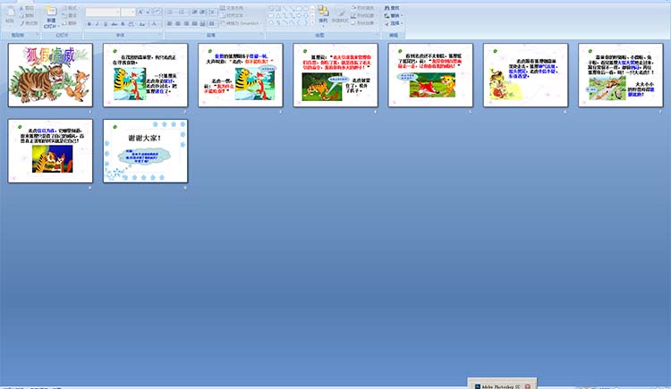Image resolution: width=671 pixels, height=389 pixels.
Task: Click the New Slide (新建幻灯片) icon
Action: pyautogui.click(x=51, y=11)
